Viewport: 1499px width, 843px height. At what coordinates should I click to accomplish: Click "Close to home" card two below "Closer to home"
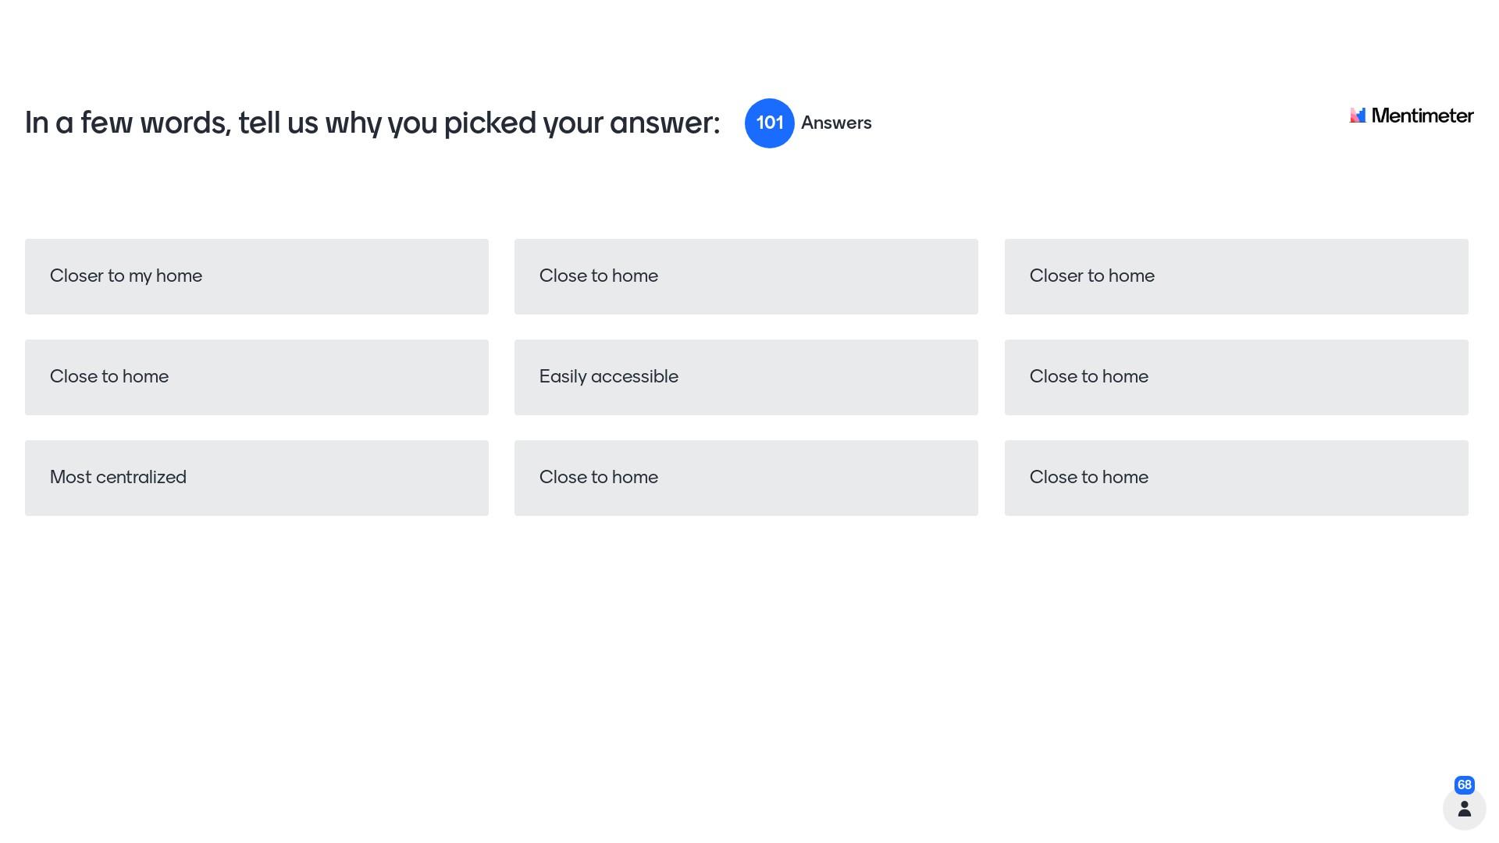[x=1236, y=478]
